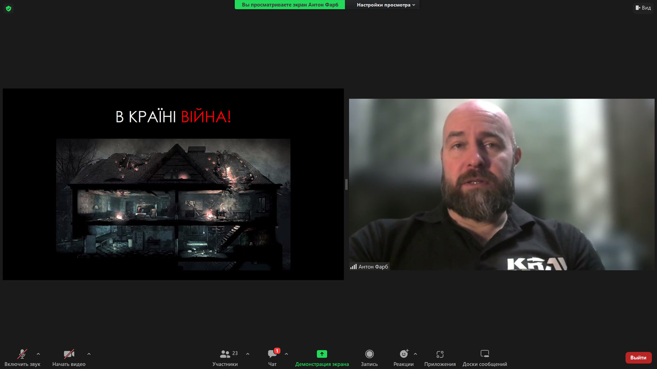Viewport: 657px width, 369px height.
Task: Open the Вид view layout menu
Action: click(x=643, y=8)
